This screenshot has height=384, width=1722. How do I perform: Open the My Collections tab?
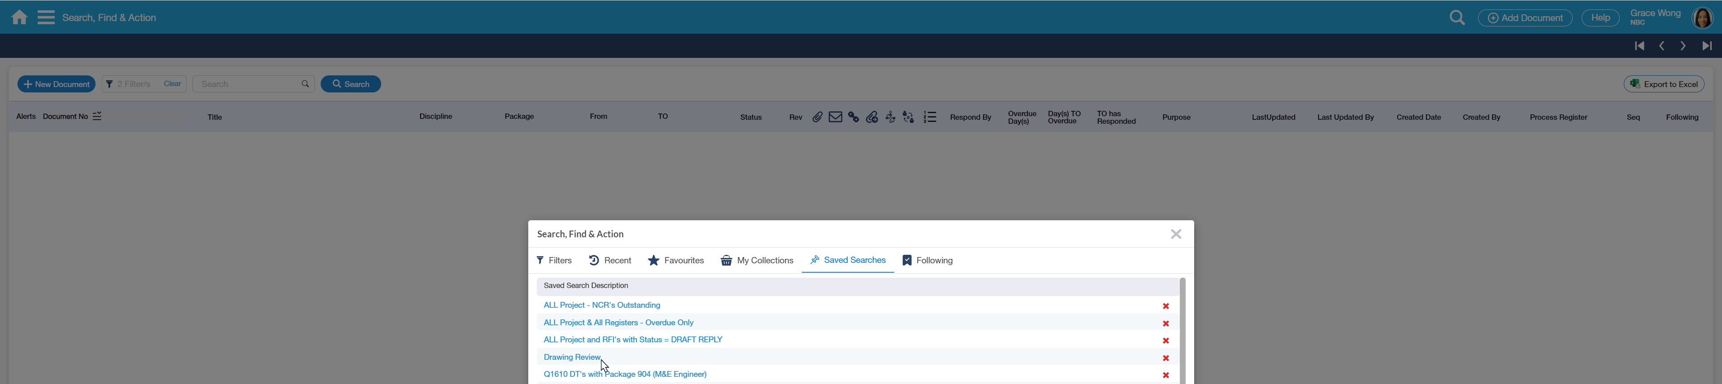[757, 260]
